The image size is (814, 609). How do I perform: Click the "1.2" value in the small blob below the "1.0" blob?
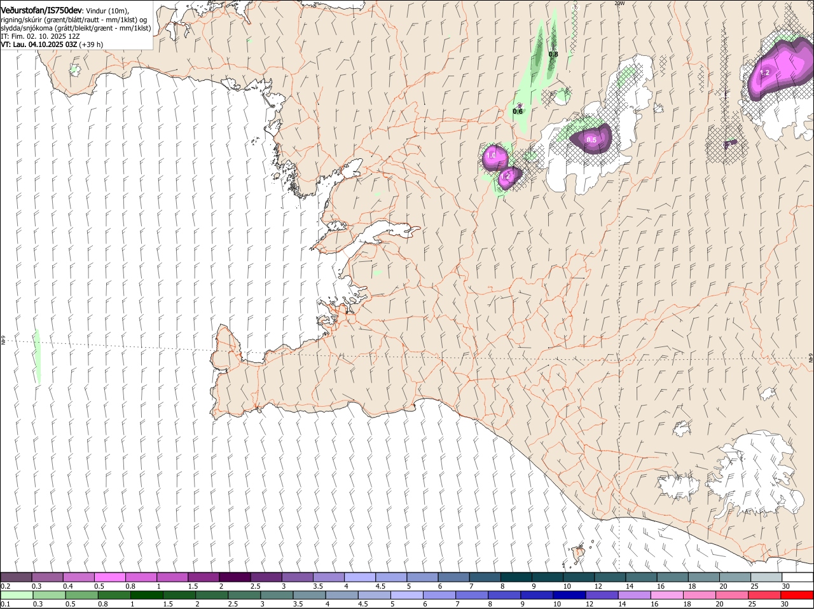(507, 177)
